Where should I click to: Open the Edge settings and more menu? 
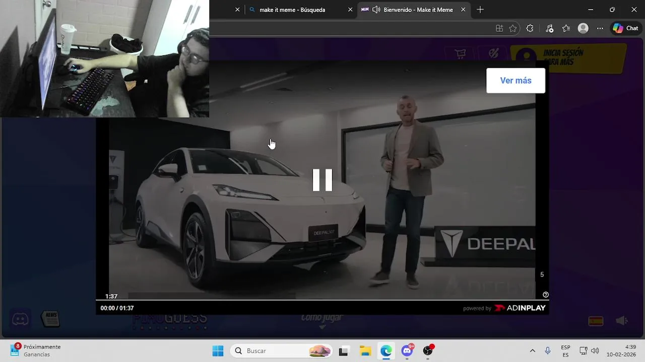pos(600,29)
